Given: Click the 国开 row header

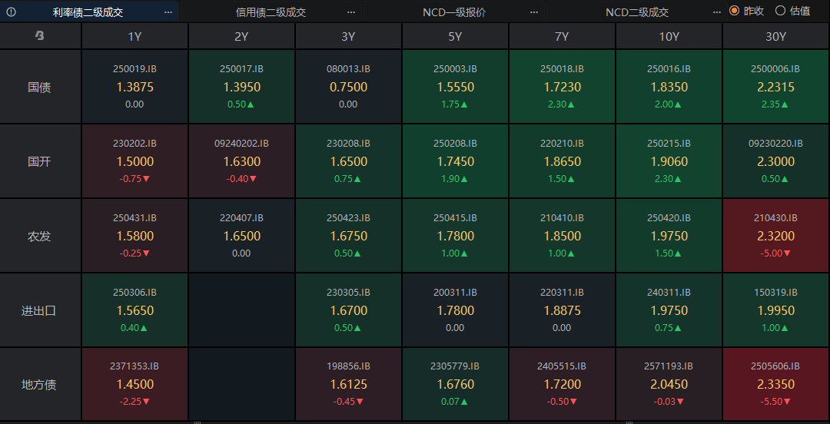Looking at the screenshot, I should 40,161.
